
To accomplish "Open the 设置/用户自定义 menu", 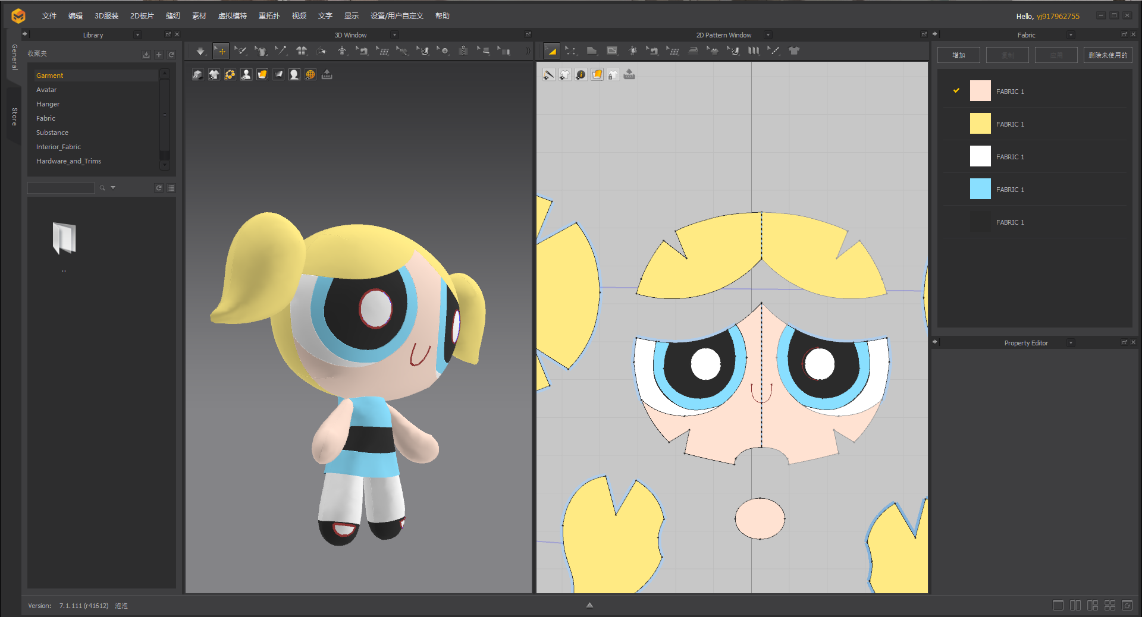I will point(397,16).
